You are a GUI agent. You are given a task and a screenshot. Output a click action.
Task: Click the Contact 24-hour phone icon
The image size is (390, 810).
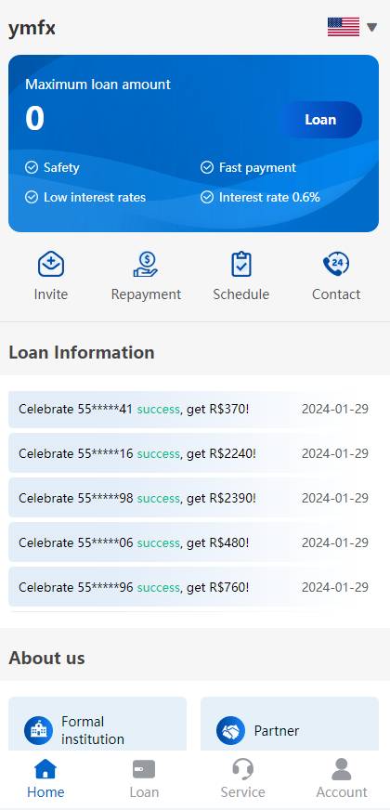click(336, 265)
